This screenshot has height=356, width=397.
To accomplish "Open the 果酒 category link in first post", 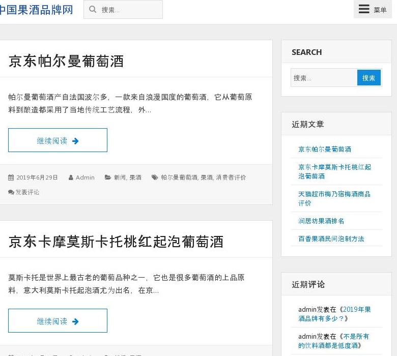I will point(135,177).
